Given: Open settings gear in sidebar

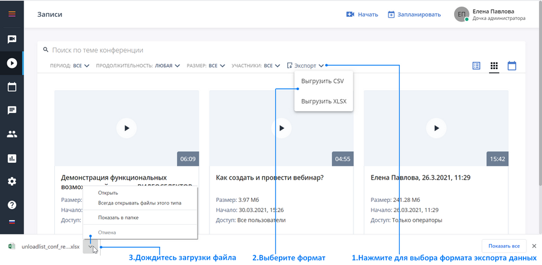Looking at the screenshot, I should [x=12, y=181].
